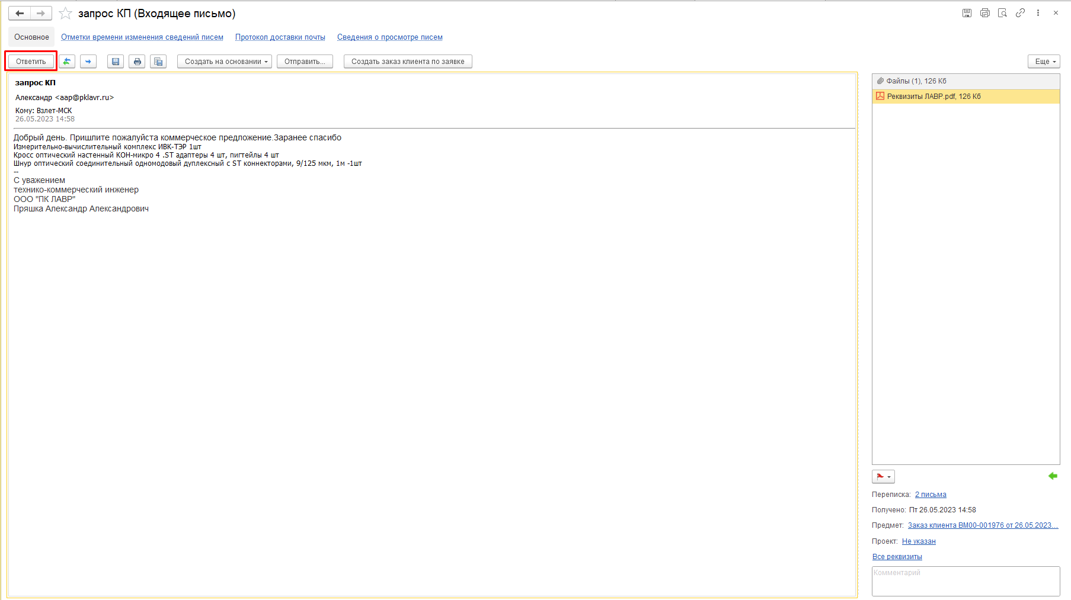Click Создать заказ клиента по заявке
Screen dimensions: 1071x600
[x=408, y=62]
